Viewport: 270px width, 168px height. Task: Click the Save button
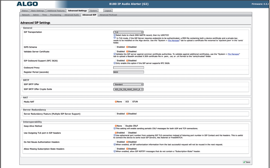coord(247,162)
